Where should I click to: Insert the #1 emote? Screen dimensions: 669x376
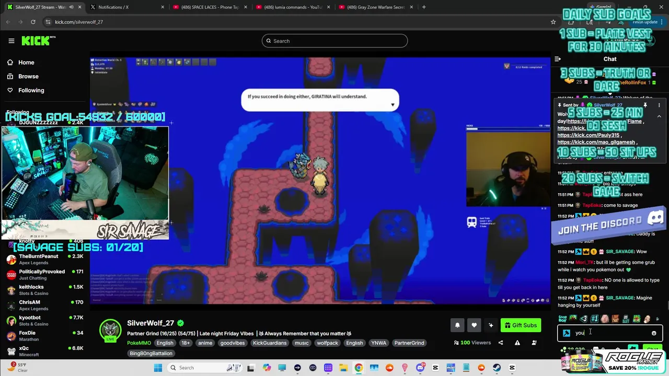[x=594, y=319]
